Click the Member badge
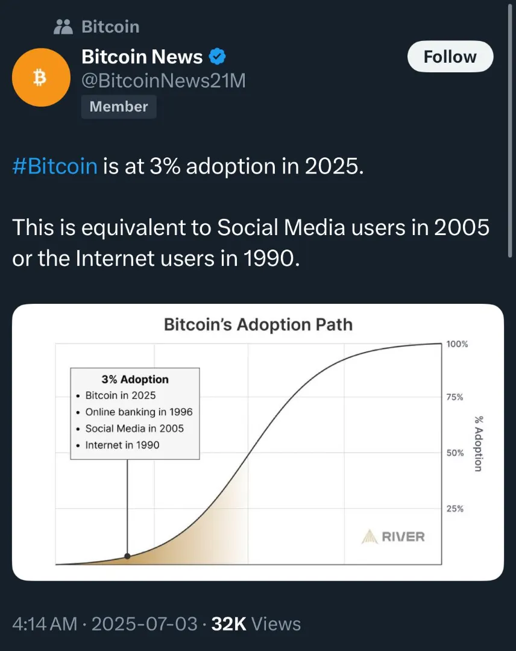This screenshot has height=651, width=516. [119, 107]
